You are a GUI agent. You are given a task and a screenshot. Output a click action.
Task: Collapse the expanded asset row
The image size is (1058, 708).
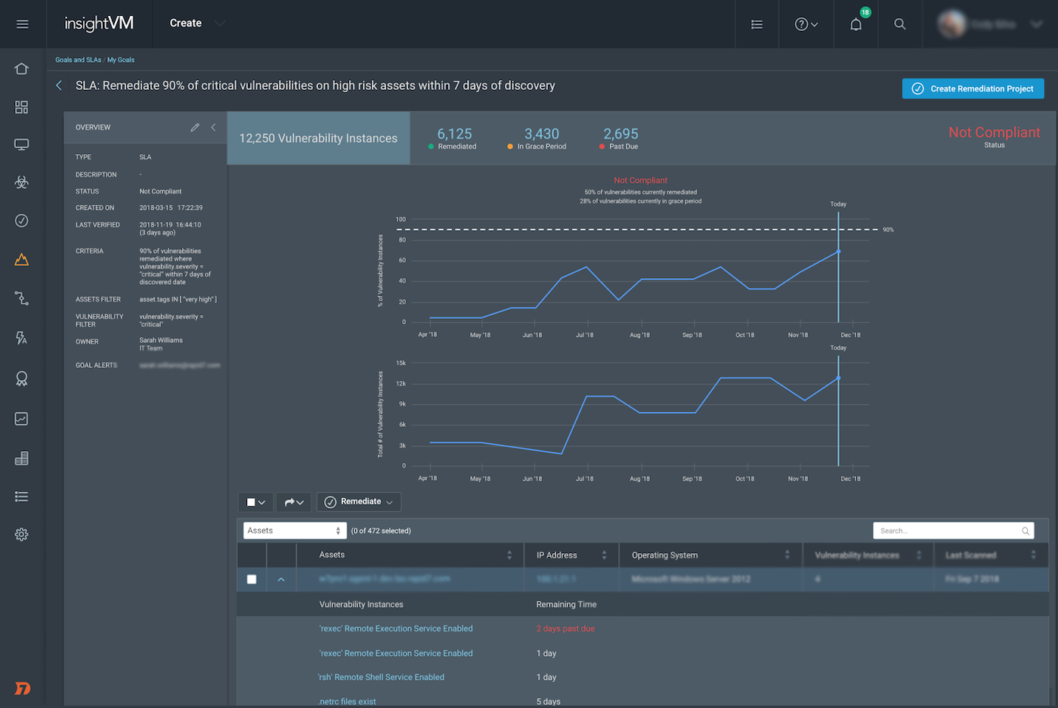(281, 580)
